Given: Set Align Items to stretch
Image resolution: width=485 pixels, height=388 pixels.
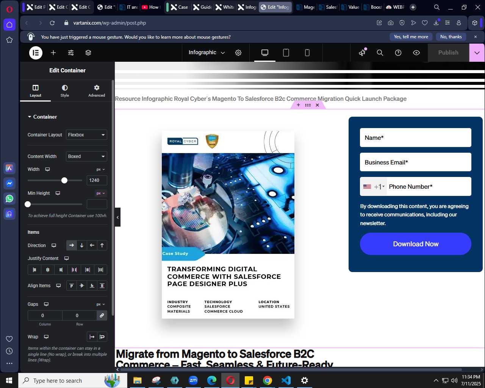Looking at the screenshot, I should click(102, 286).
